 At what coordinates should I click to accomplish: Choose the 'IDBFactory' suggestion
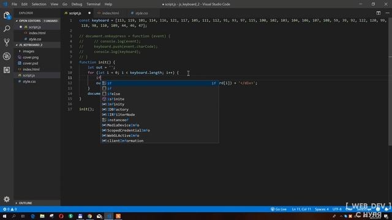click(x=160, y=109)
